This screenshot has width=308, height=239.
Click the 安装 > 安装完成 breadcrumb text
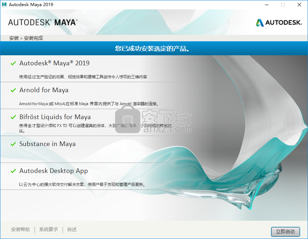pyautogui.click(x=26, y=38)
